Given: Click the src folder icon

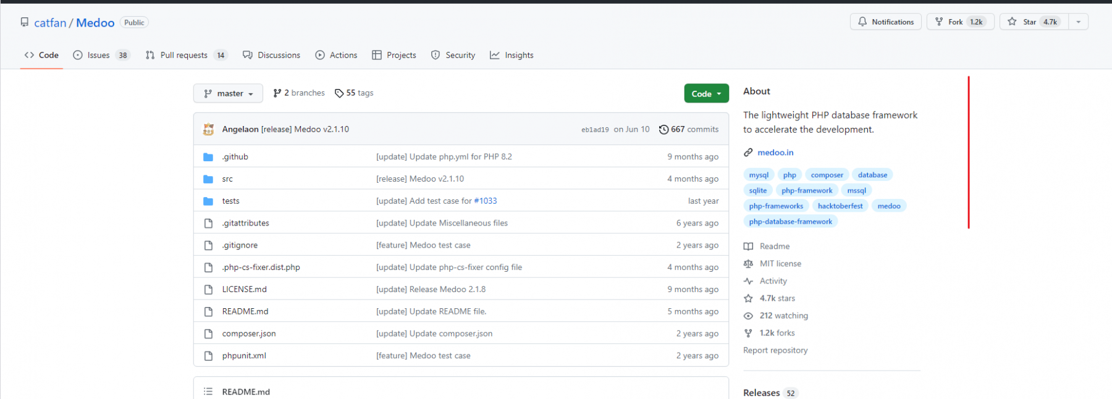Looking at the screenshot, I should coord(208,179).
